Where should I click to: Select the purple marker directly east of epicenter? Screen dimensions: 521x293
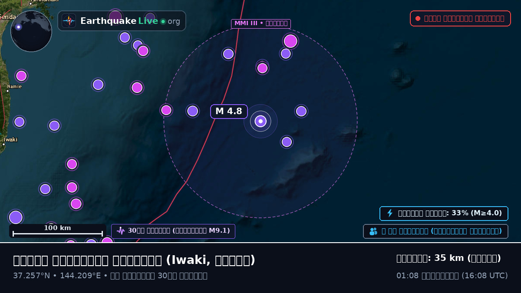301,111
